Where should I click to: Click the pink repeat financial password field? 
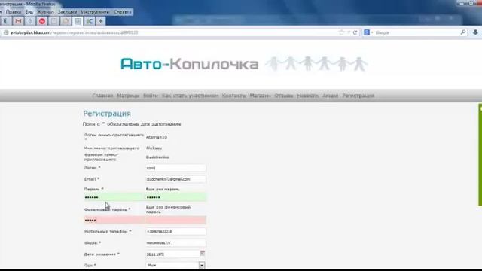175,220
